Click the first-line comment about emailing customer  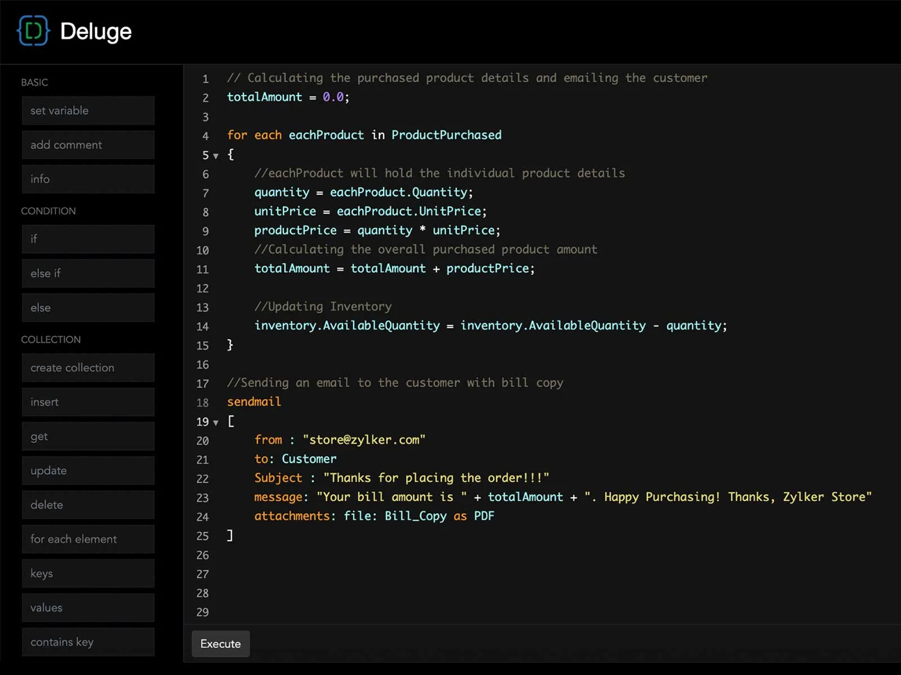[467, 78]
